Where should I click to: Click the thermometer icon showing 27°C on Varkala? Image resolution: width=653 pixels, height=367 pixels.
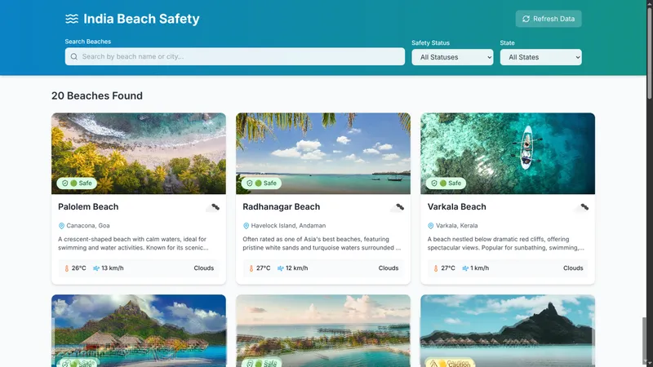pyautogui.click(x=436, y=268)
